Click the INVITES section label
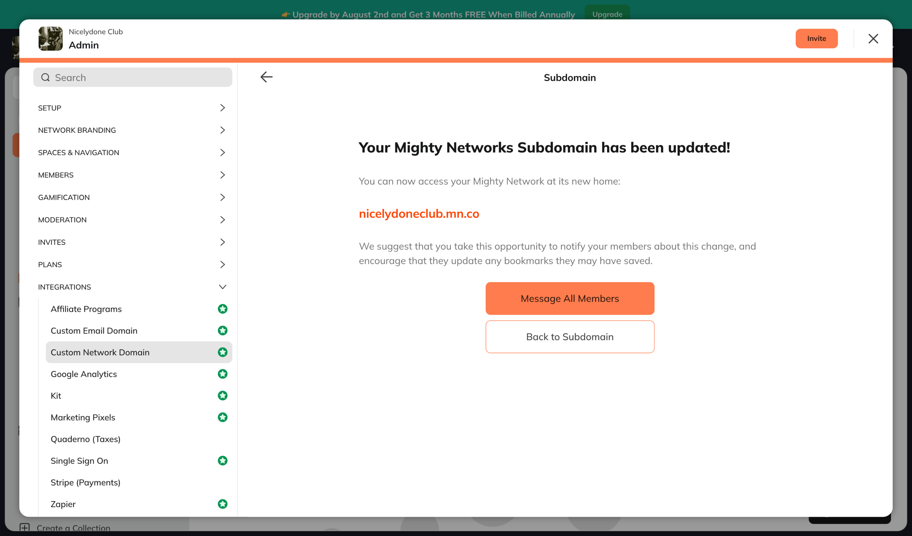The image size is (912, 536). [52, 242]
